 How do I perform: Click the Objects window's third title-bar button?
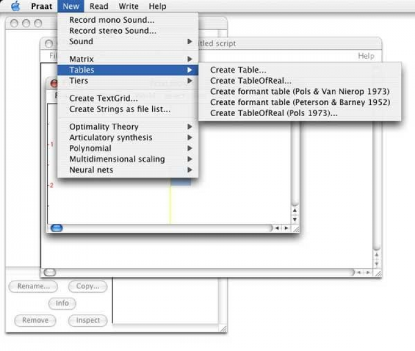[x=38, y=23]
